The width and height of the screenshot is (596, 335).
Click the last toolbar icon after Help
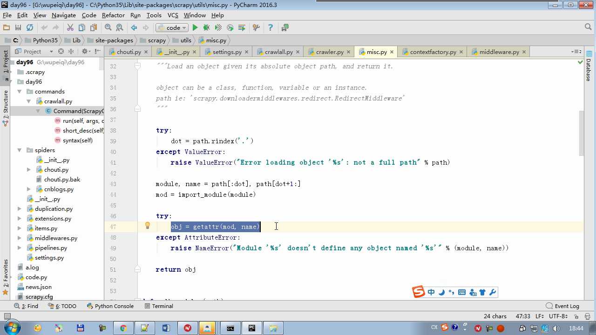285,28
